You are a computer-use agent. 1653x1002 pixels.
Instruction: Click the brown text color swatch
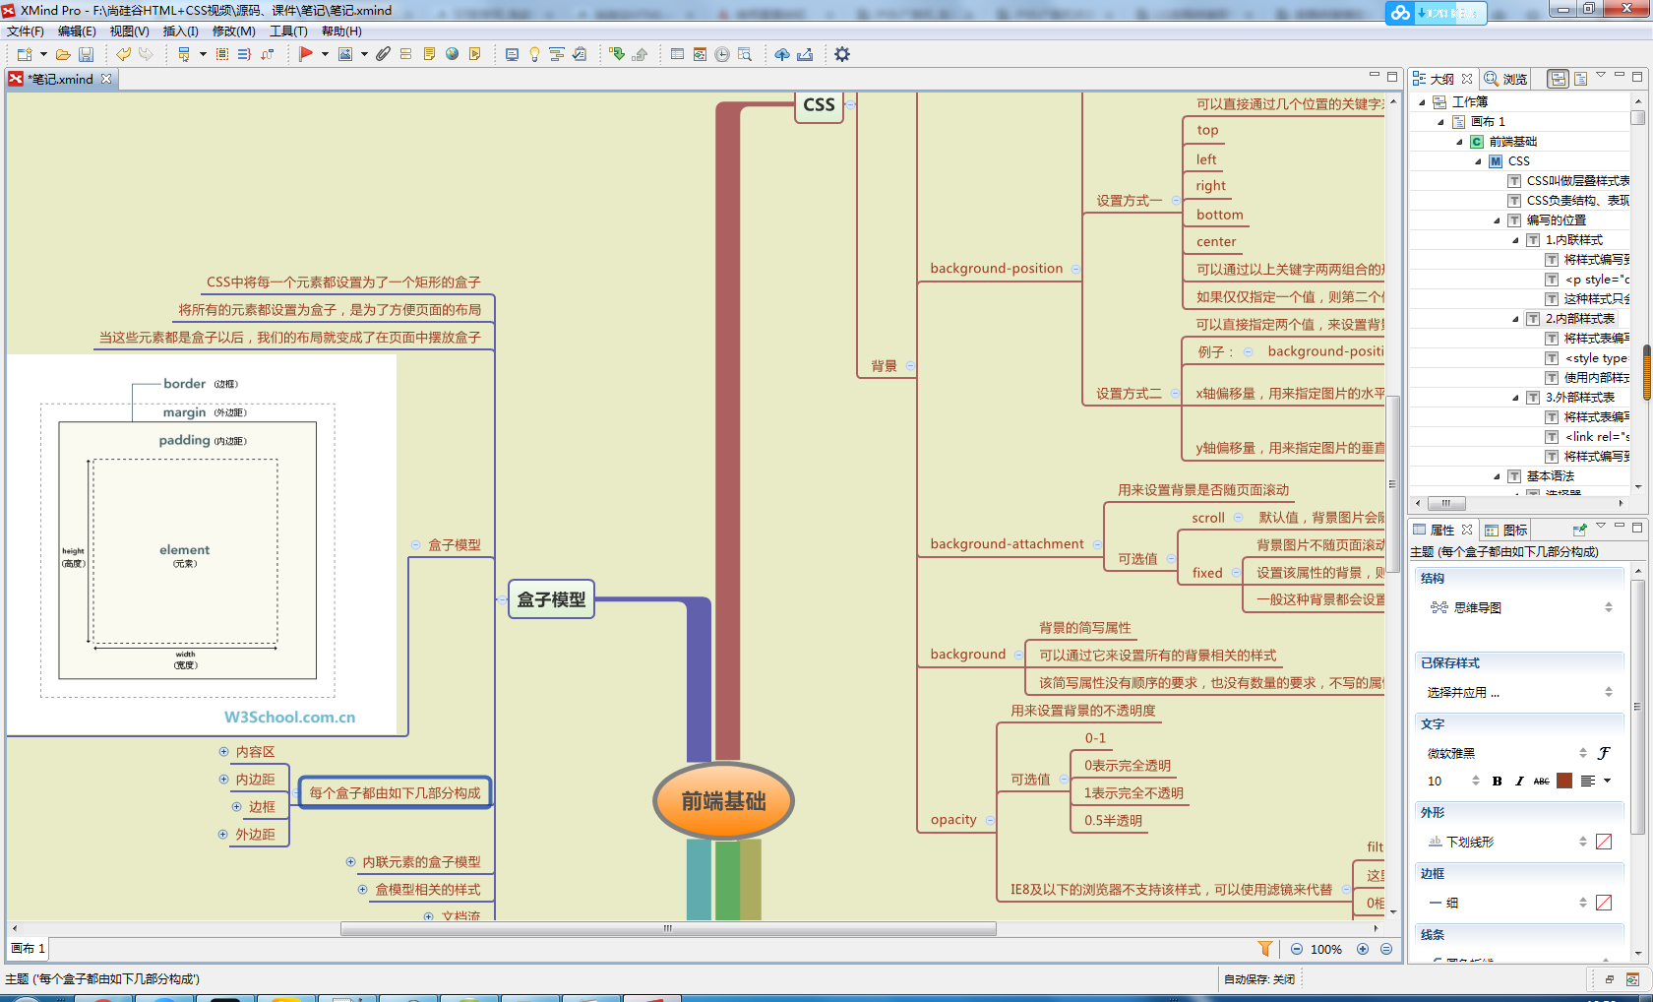pos(1564,782)
